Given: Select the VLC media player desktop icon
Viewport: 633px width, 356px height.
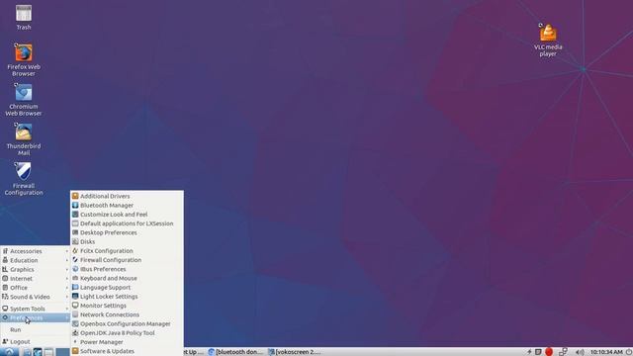Looking at the screenshot, I should (548, 40).
